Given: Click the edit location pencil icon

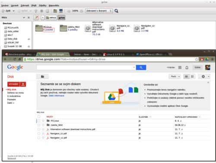Looking at the screenshot, I should [x=36, y=18].
